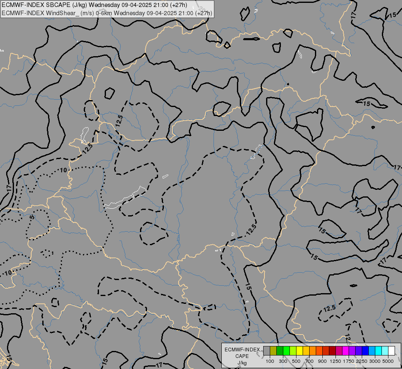Image resolution: width=402 pixels, height=369 pixels.
Task: Click the legend value 100
Action: pos(270,361)
